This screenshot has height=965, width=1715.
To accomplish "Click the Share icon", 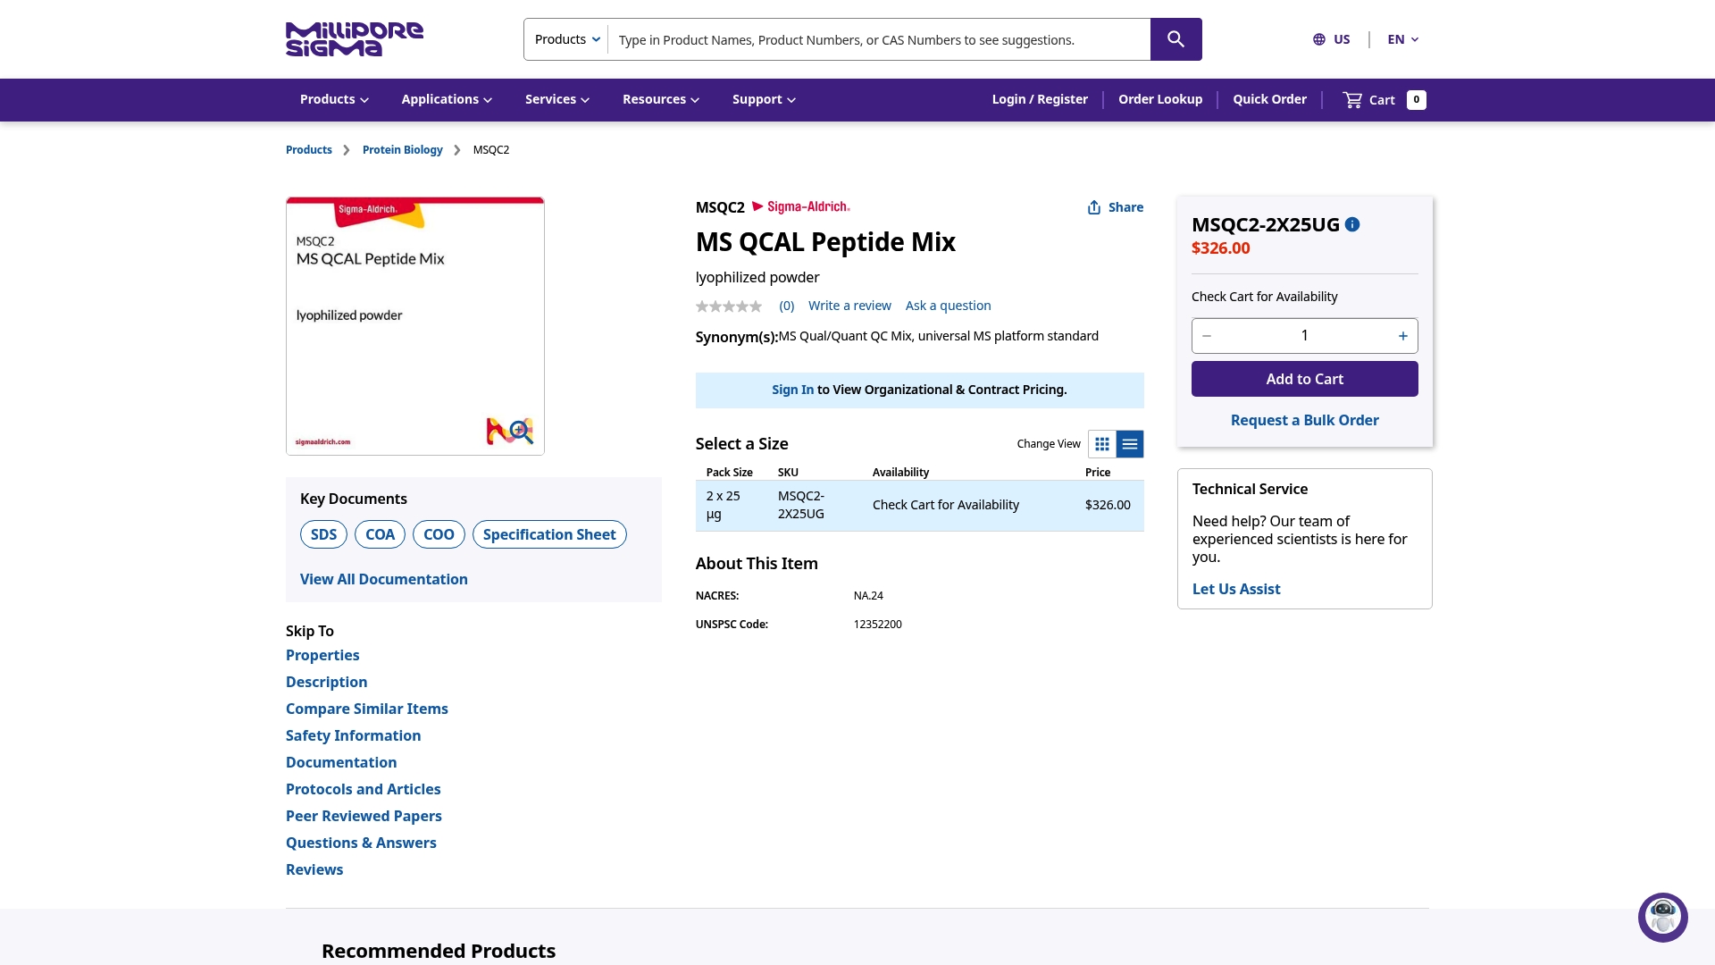I will [1094, 207].
